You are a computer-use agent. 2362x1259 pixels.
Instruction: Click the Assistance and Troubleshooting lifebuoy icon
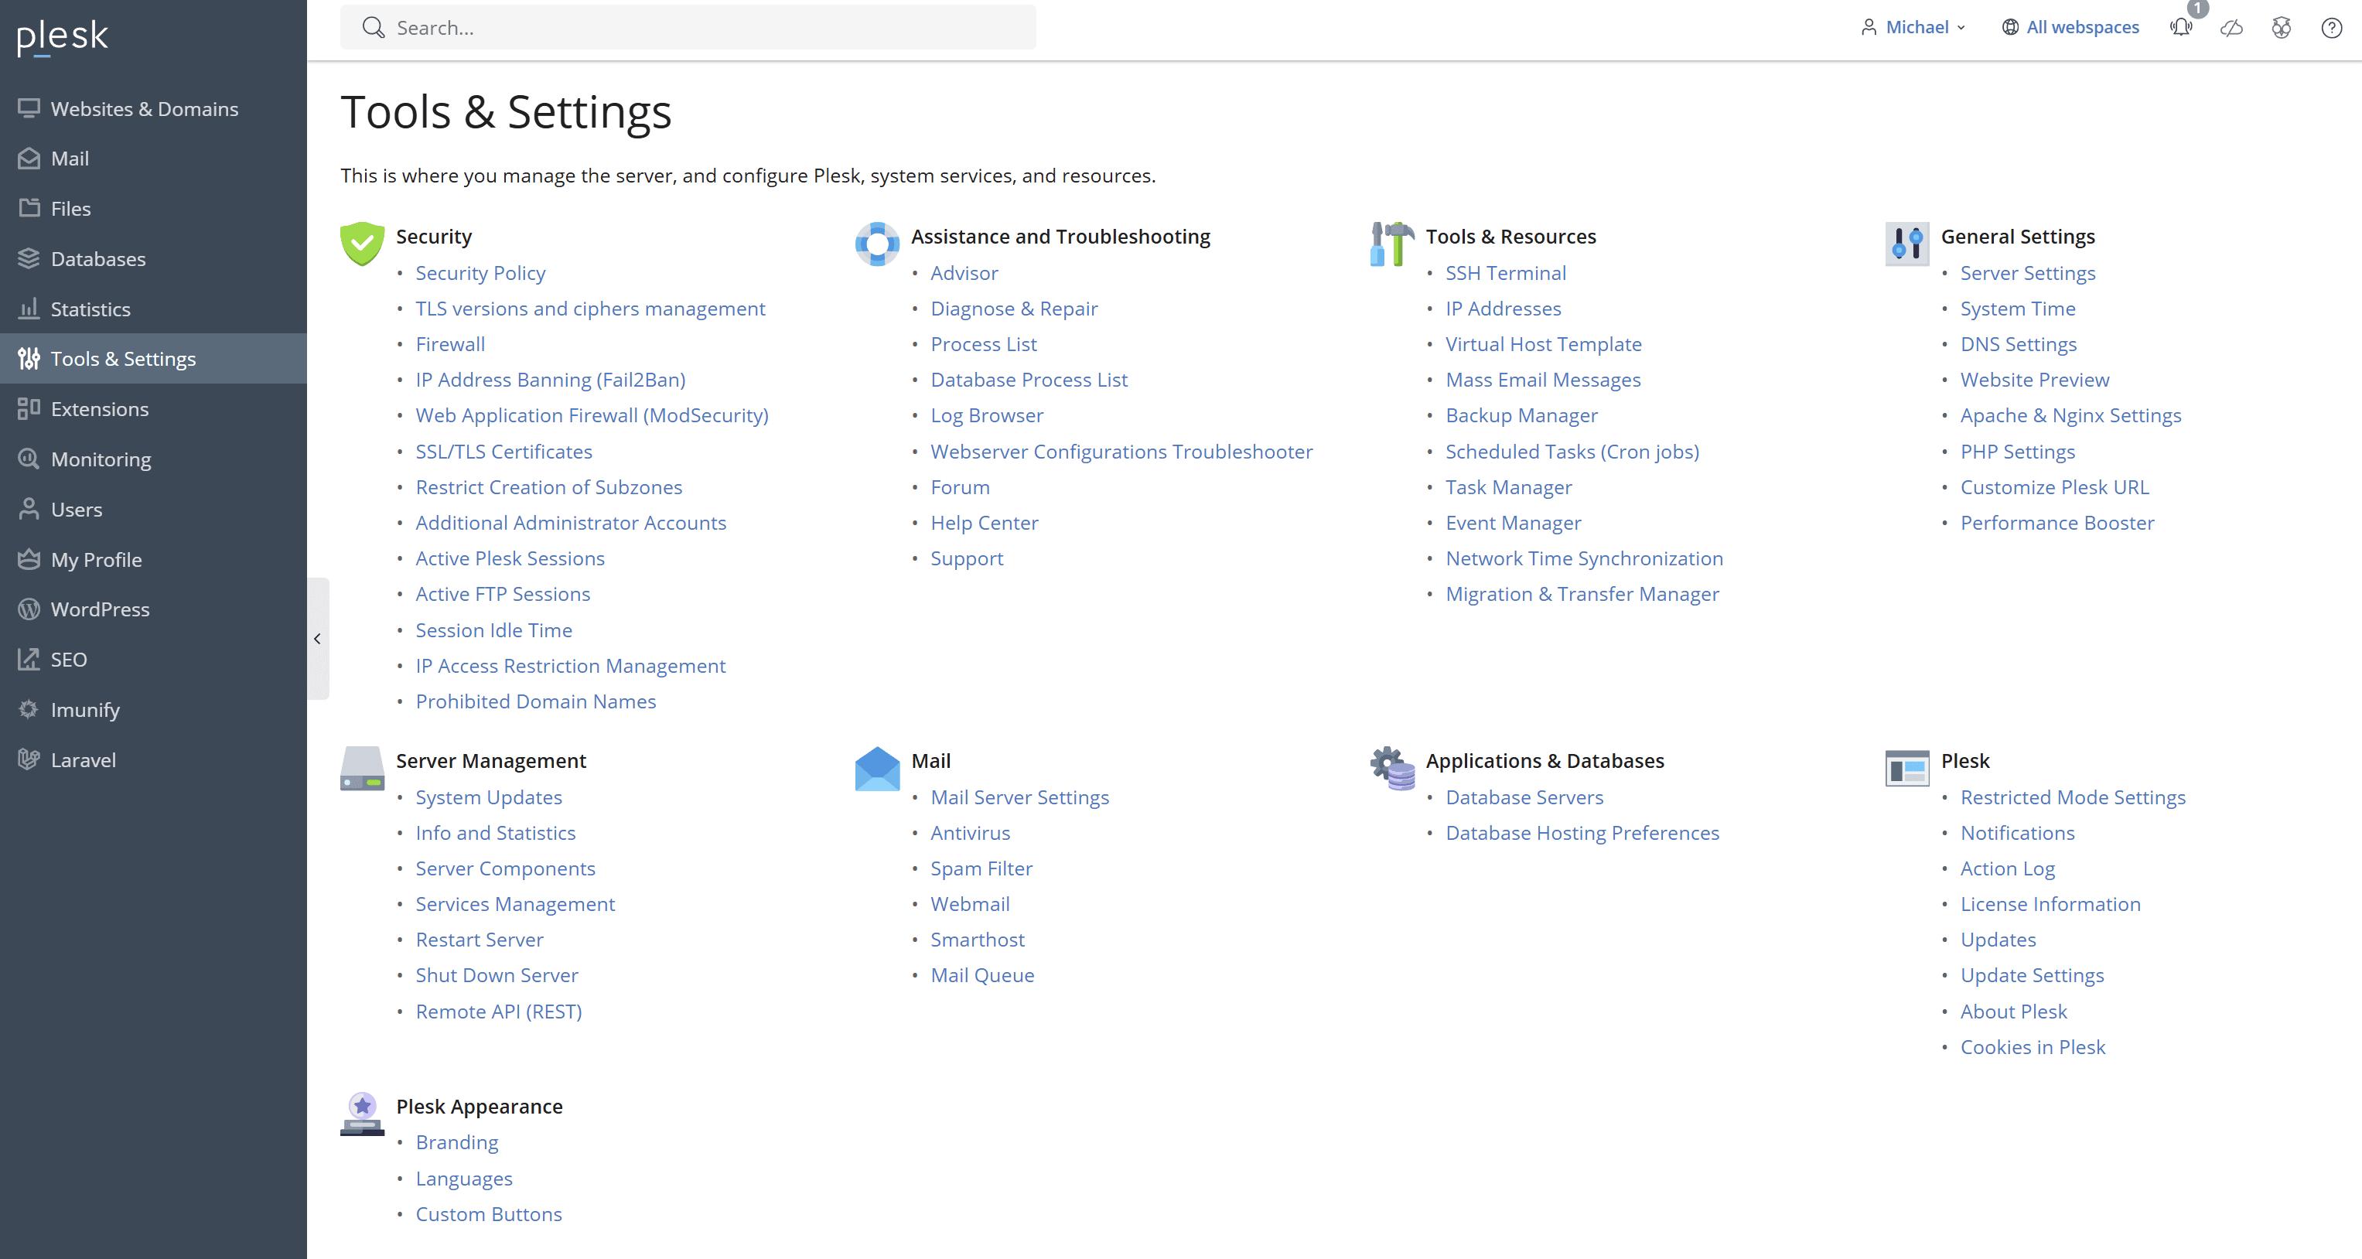(878, 244)
